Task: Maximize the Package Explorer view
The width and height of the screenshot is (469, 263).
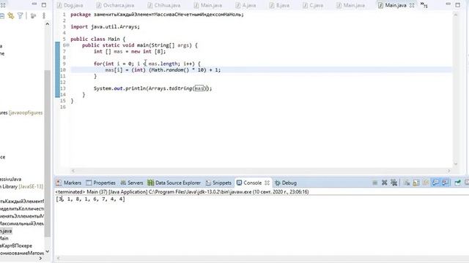Action: pos(44,5)
